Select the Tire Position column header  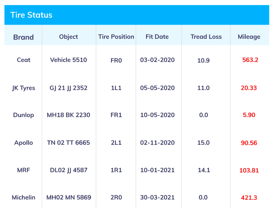[116, 37]
